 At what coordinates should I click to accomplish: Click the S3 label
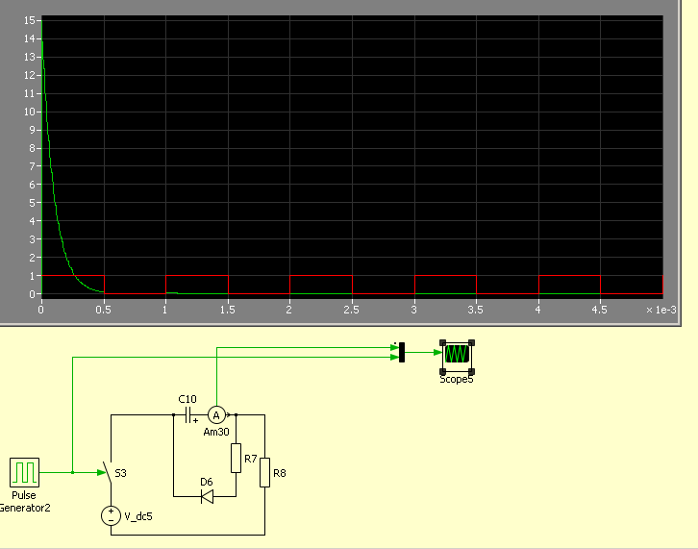tap(120, 473)
